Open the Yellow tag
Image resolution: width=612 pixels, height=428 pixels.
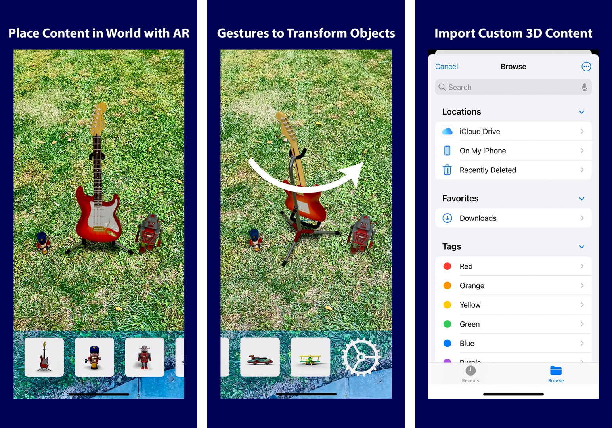tap(513, 305)
